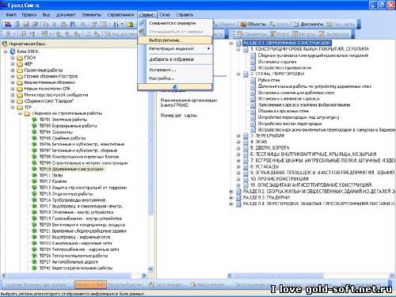Screen dimensions: 396x297
Task: Click the connect-to-server icon in Сервис menu
Action: pyautogui.click(x=142, y=23)
